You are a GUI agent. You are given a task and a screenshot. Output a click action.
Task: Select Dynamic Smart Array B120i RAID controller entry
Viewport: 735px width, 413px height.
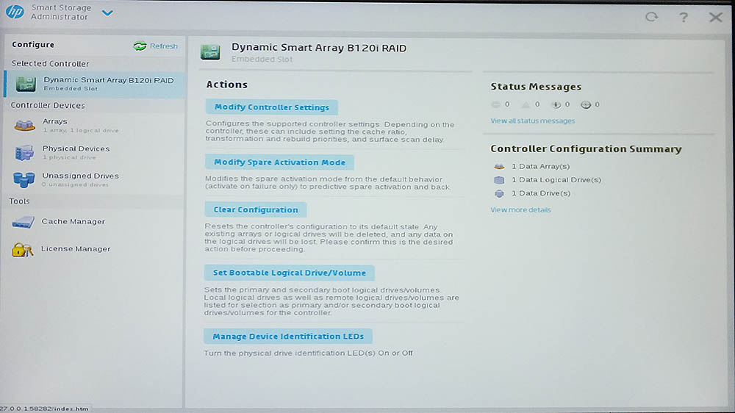point(95,84)
